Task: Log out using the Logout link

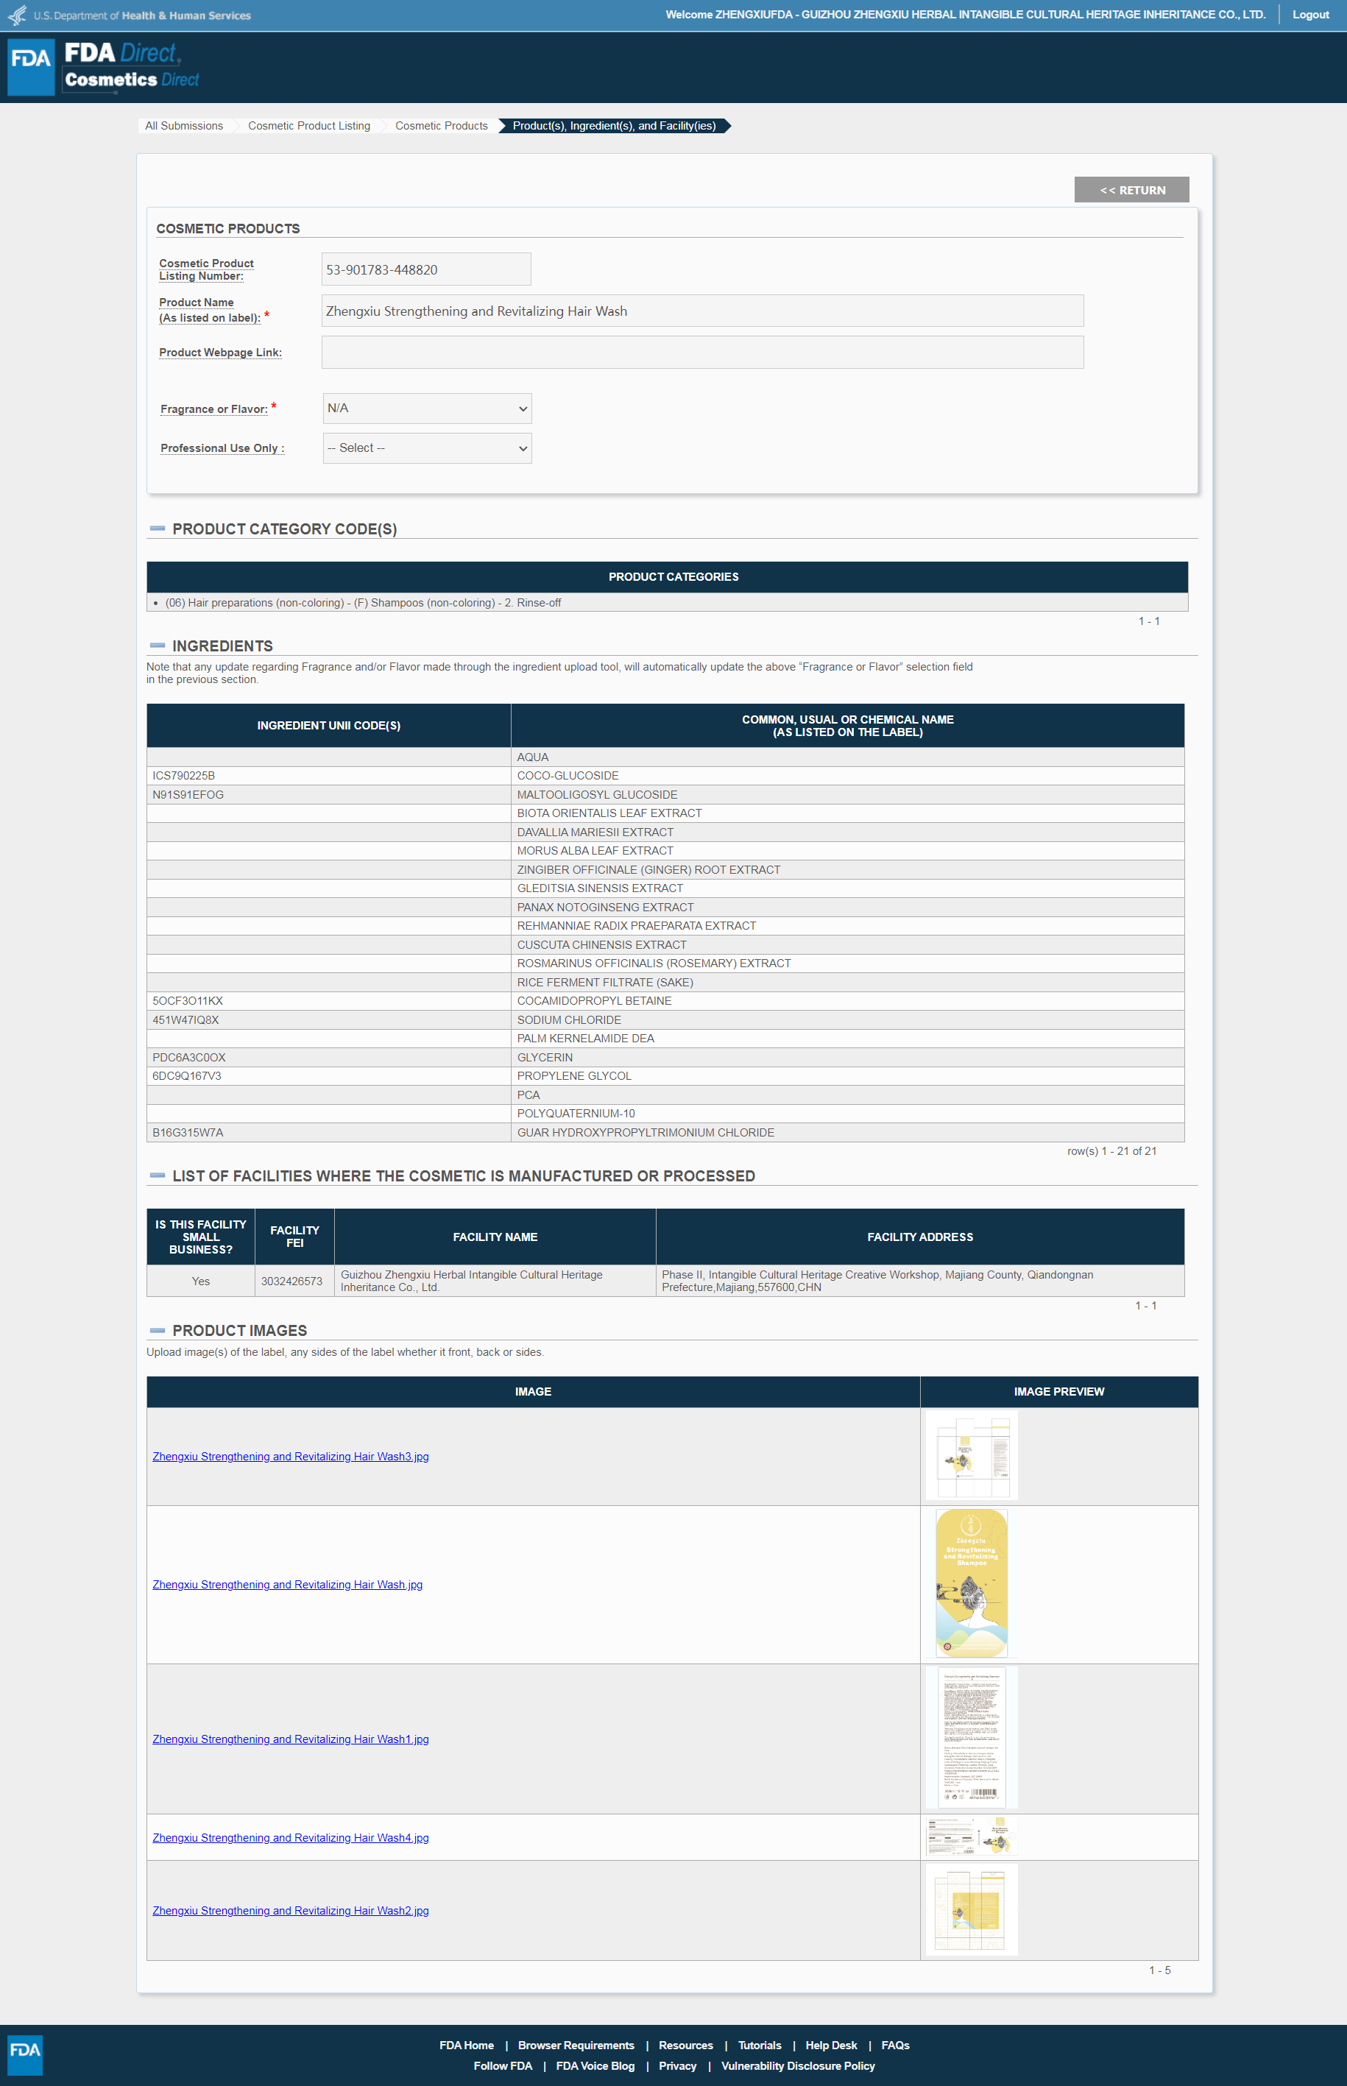Action: [1309, 15]
